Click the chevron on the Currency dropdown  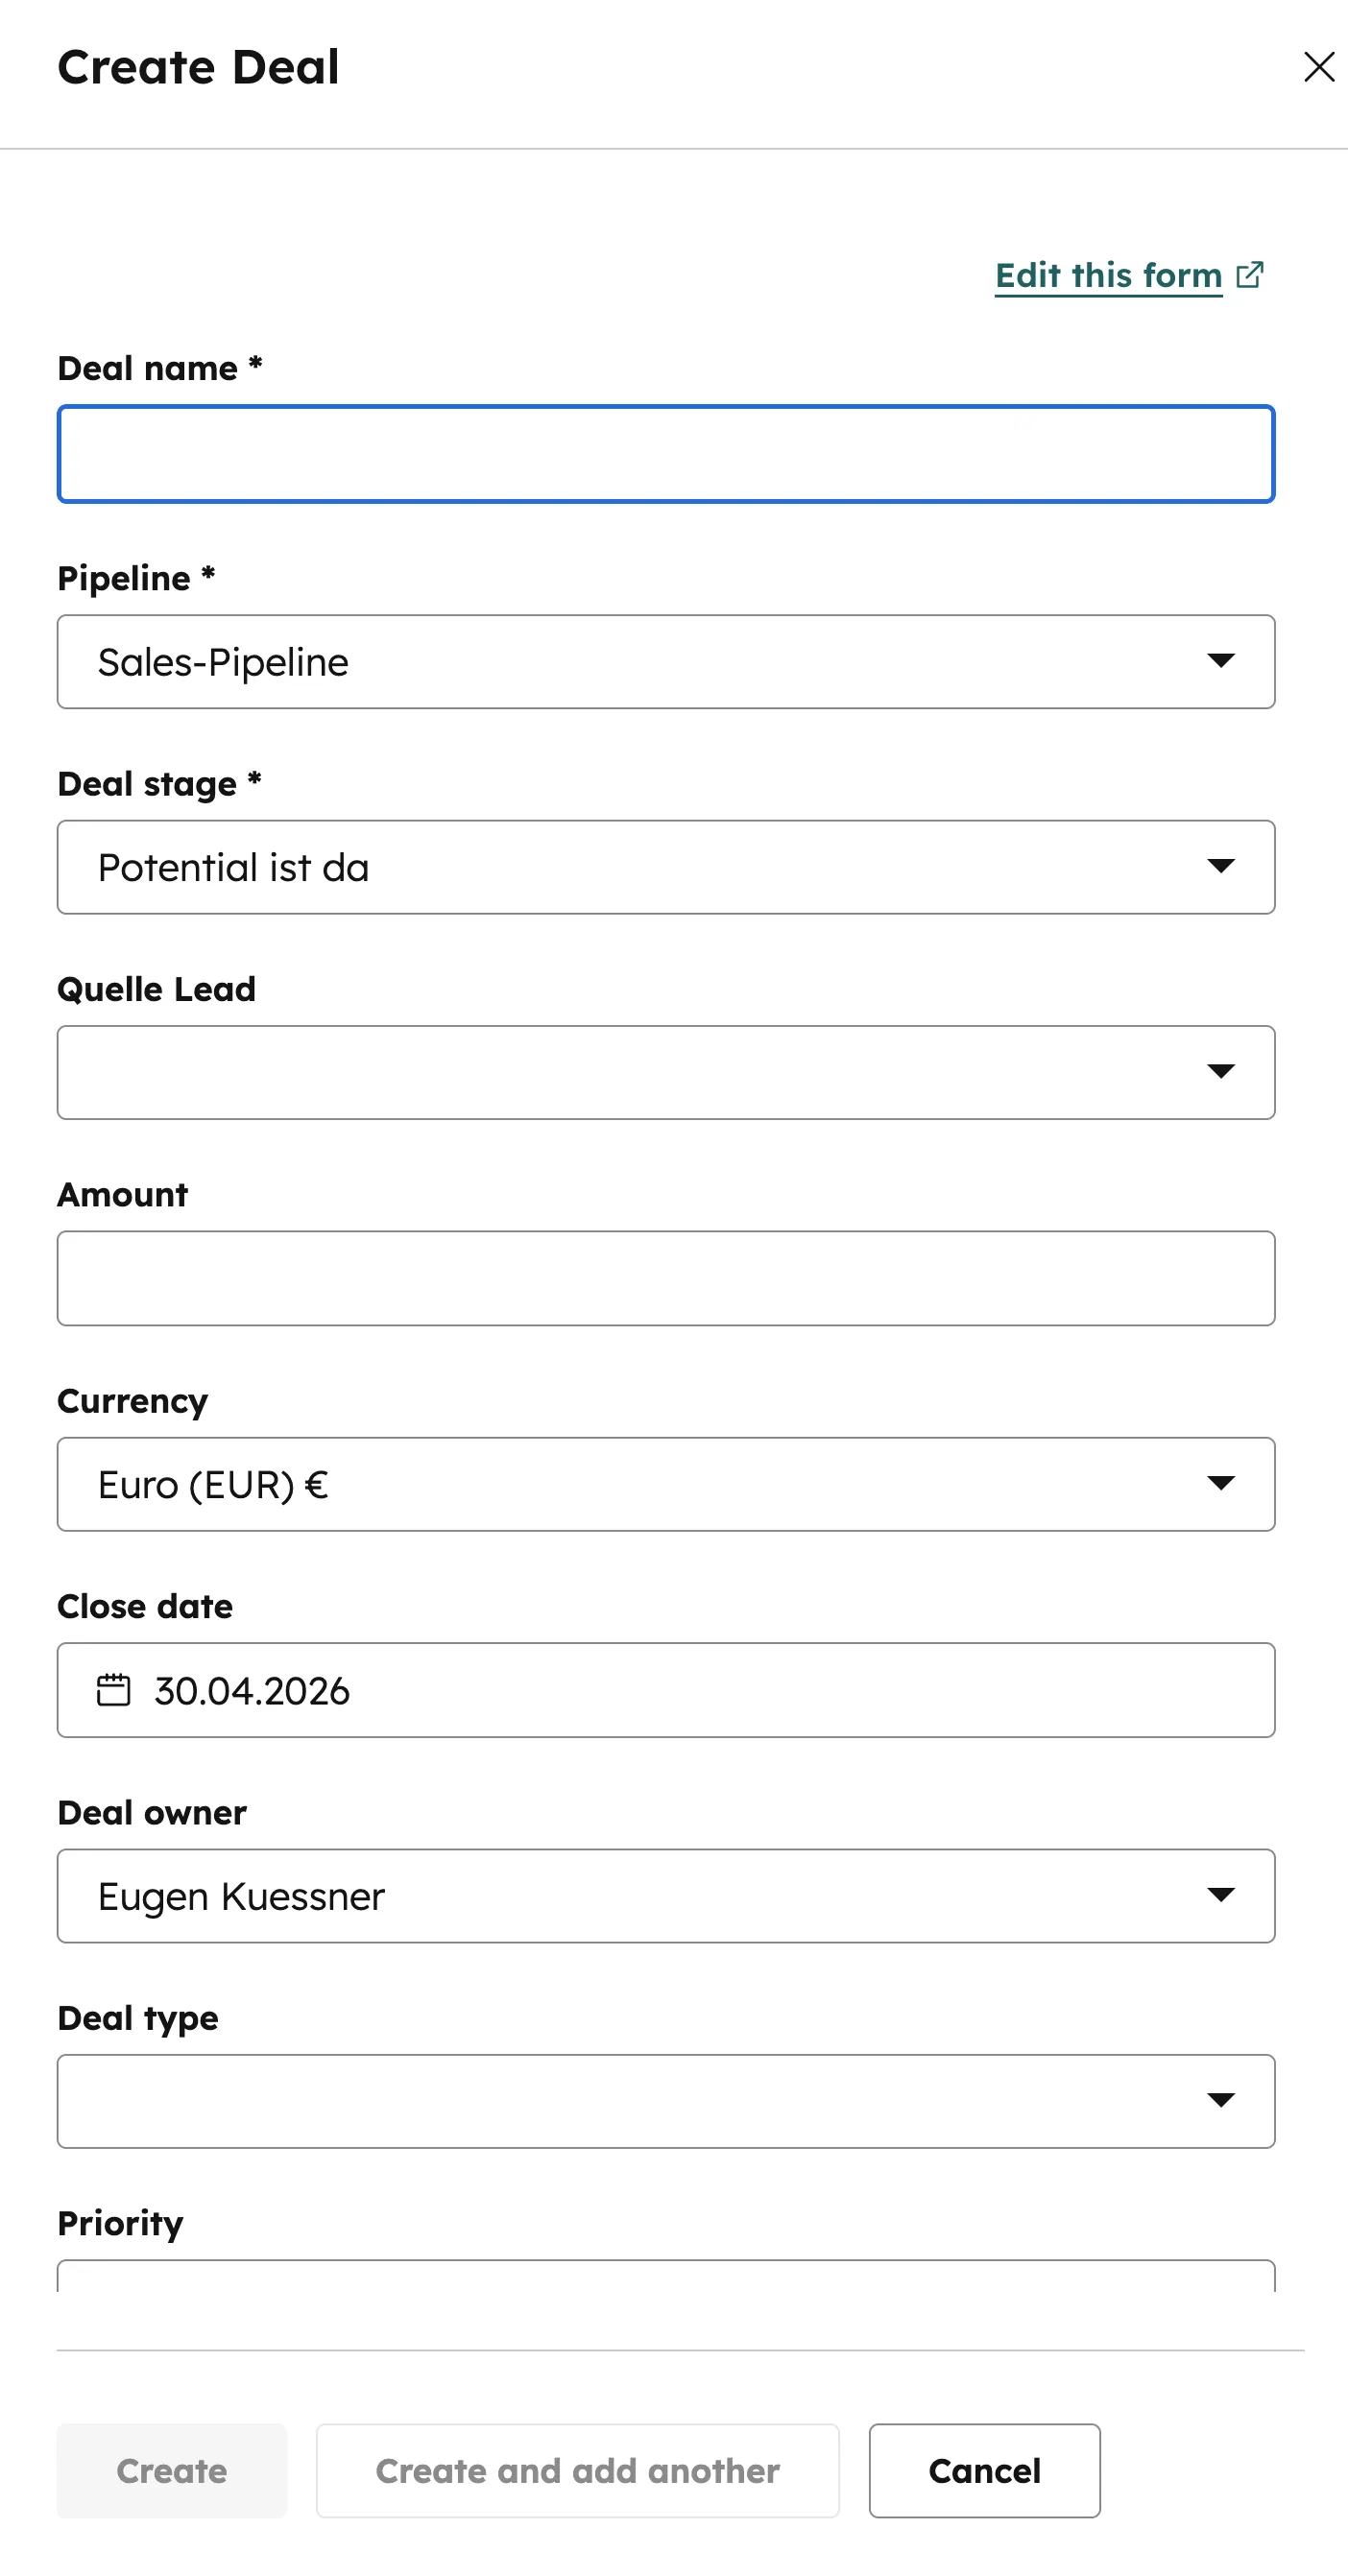1222,1484
